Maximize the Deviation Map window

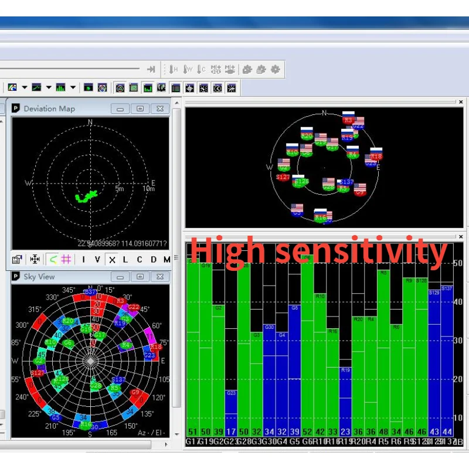140,108
